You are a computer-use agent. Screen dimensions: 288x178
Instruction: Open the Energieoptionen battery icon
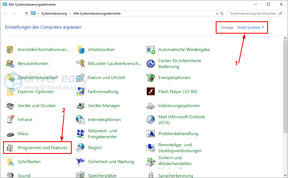[151, 78]
